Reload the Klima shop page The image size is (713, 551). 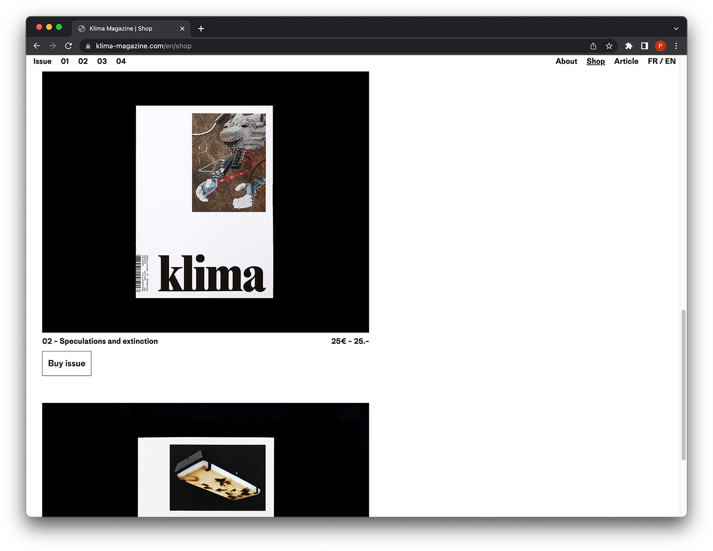coord(68,46)
